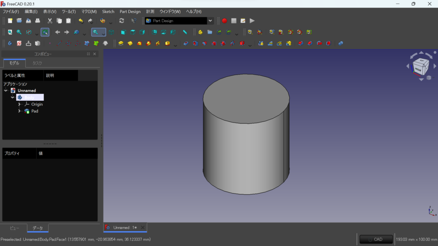This screenshot has width=438, height=246.
Task: Float the コンボビュー panel with undock button
Action: 88,54
